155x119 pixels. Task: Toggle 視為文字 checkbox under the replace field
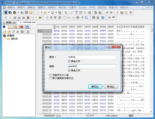coord(69,70)
